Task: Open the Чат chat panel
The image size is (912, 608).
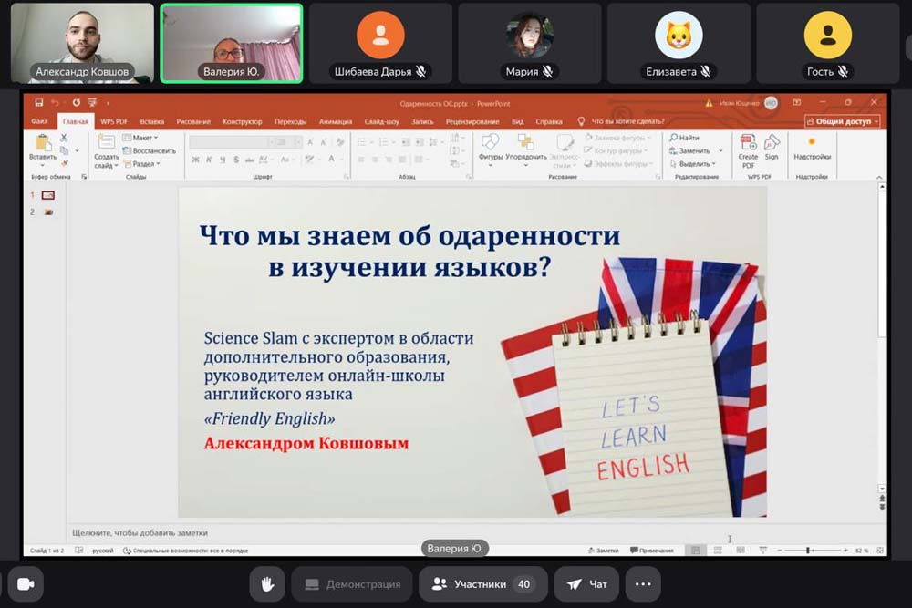Action: (586, 584)
